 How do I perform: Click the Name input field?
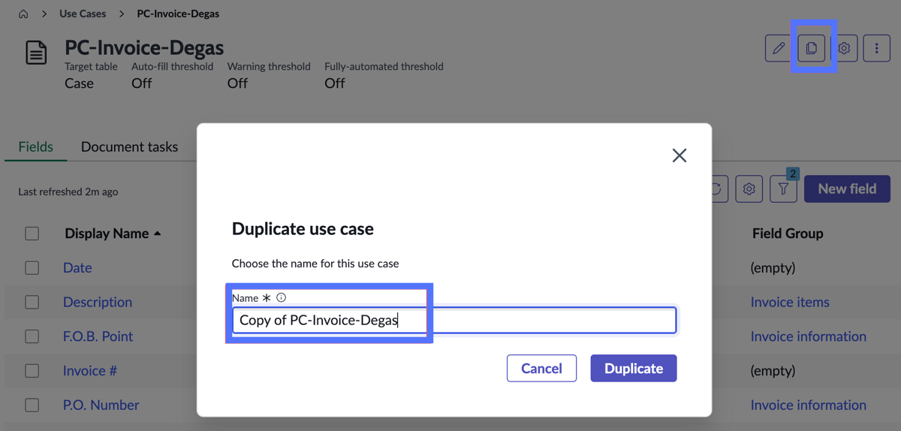click(x=454, y=320)
